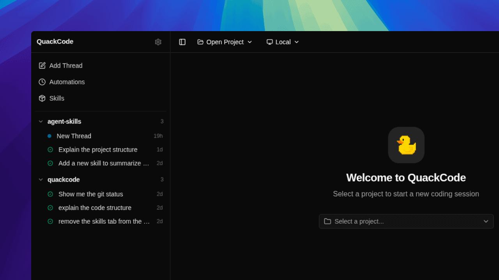Open the Select a project combo box
This screenshot has width=499, height=280.
tap(406, 221)
